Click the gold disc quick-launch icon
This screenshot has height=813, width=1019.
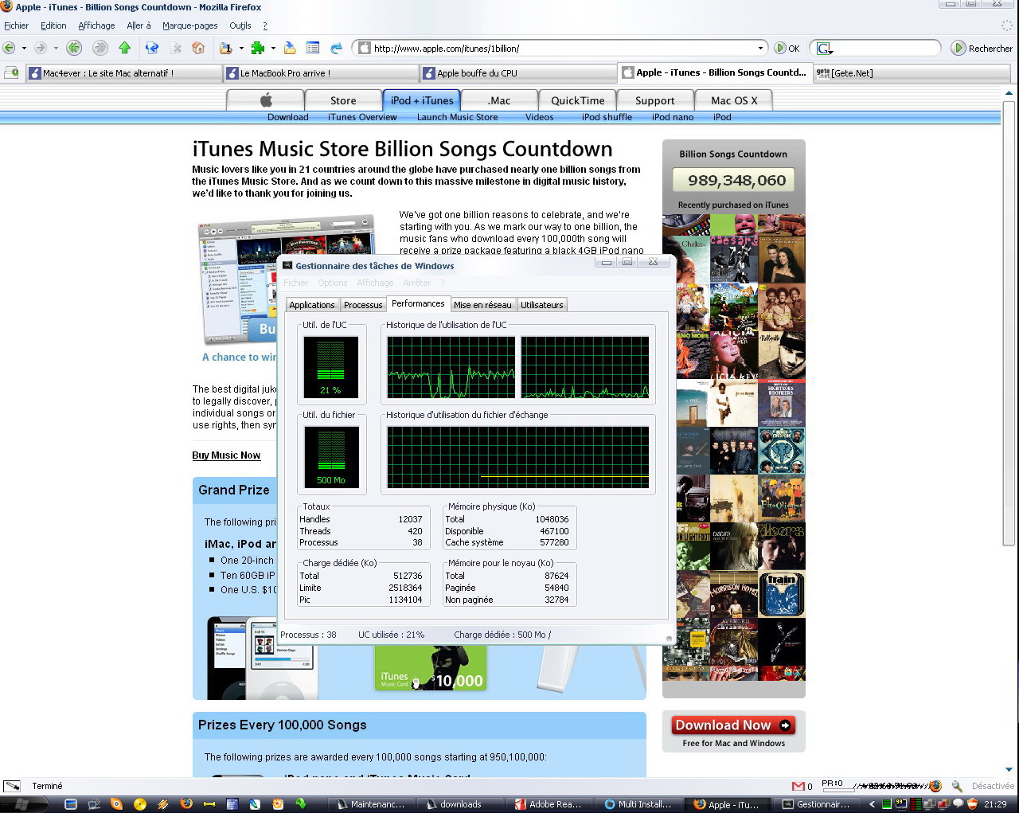click(140, 804)
